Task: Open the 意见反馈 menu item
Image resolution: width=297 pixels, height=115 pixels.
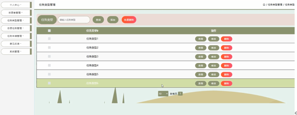Action: coord(16,44)
